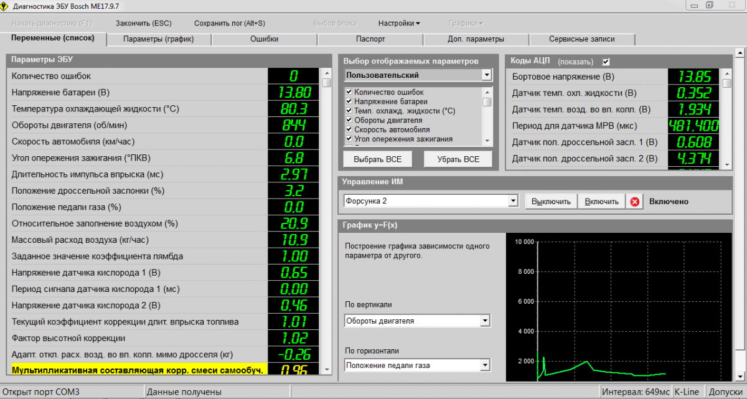Open the Настройки menu
Viewport: 747px width, 399px height.
pos(399,23)
